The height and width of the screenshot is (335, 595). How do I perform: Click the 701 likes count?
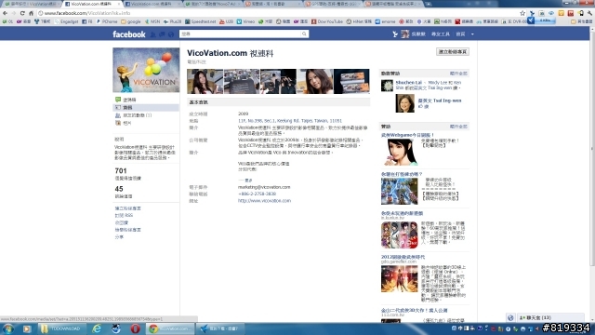point(121,171)
